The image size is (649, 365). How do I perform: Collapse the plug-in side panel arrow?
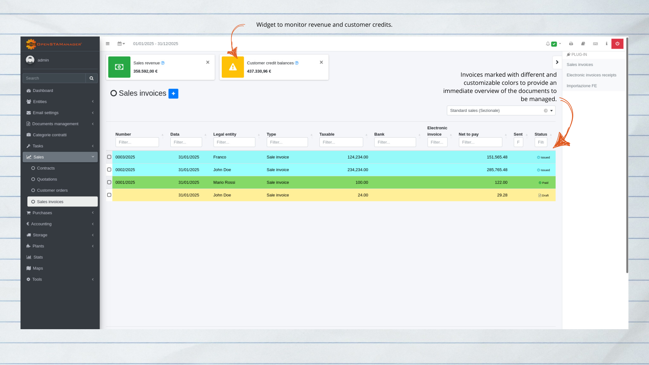click(x=557, y=62)
